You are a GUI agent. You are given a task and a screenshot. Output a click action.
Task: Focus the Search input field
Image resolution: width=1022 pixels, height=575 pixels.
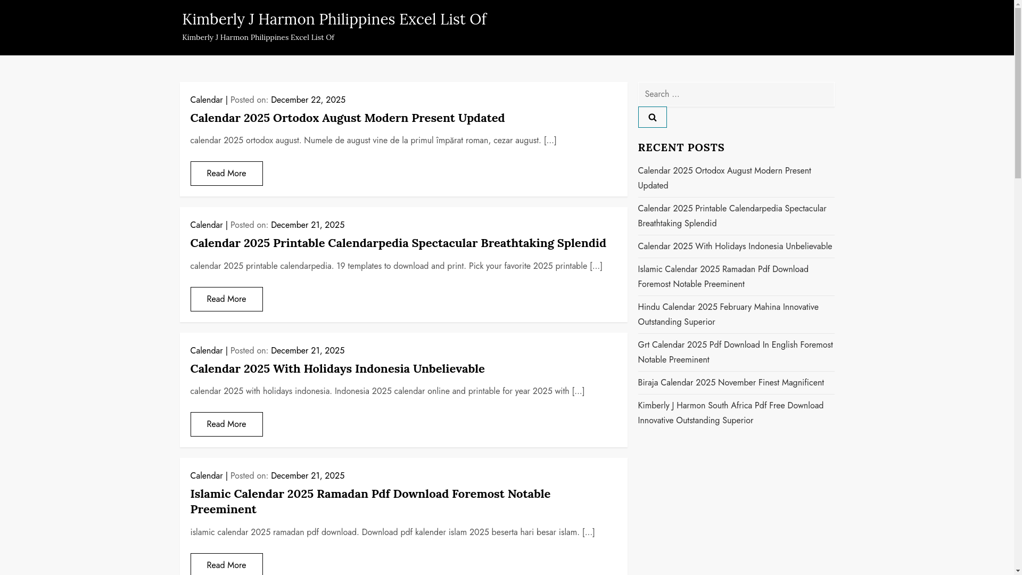736,94
